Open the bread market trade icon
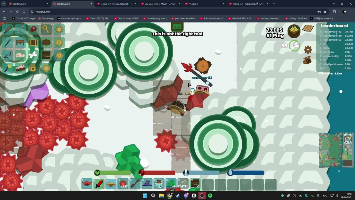 coord(307,60)
